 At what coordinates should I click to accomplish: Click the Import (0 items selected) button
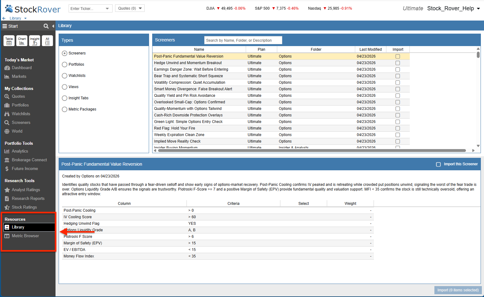458,290
